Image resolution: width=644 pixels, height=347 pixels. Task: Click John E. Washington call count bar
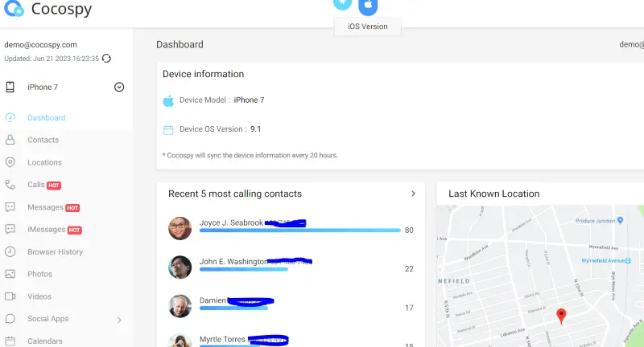click(244, 270)
